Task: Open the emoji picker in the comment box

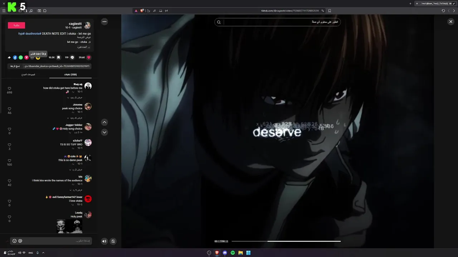Action: tap(14, 241)
